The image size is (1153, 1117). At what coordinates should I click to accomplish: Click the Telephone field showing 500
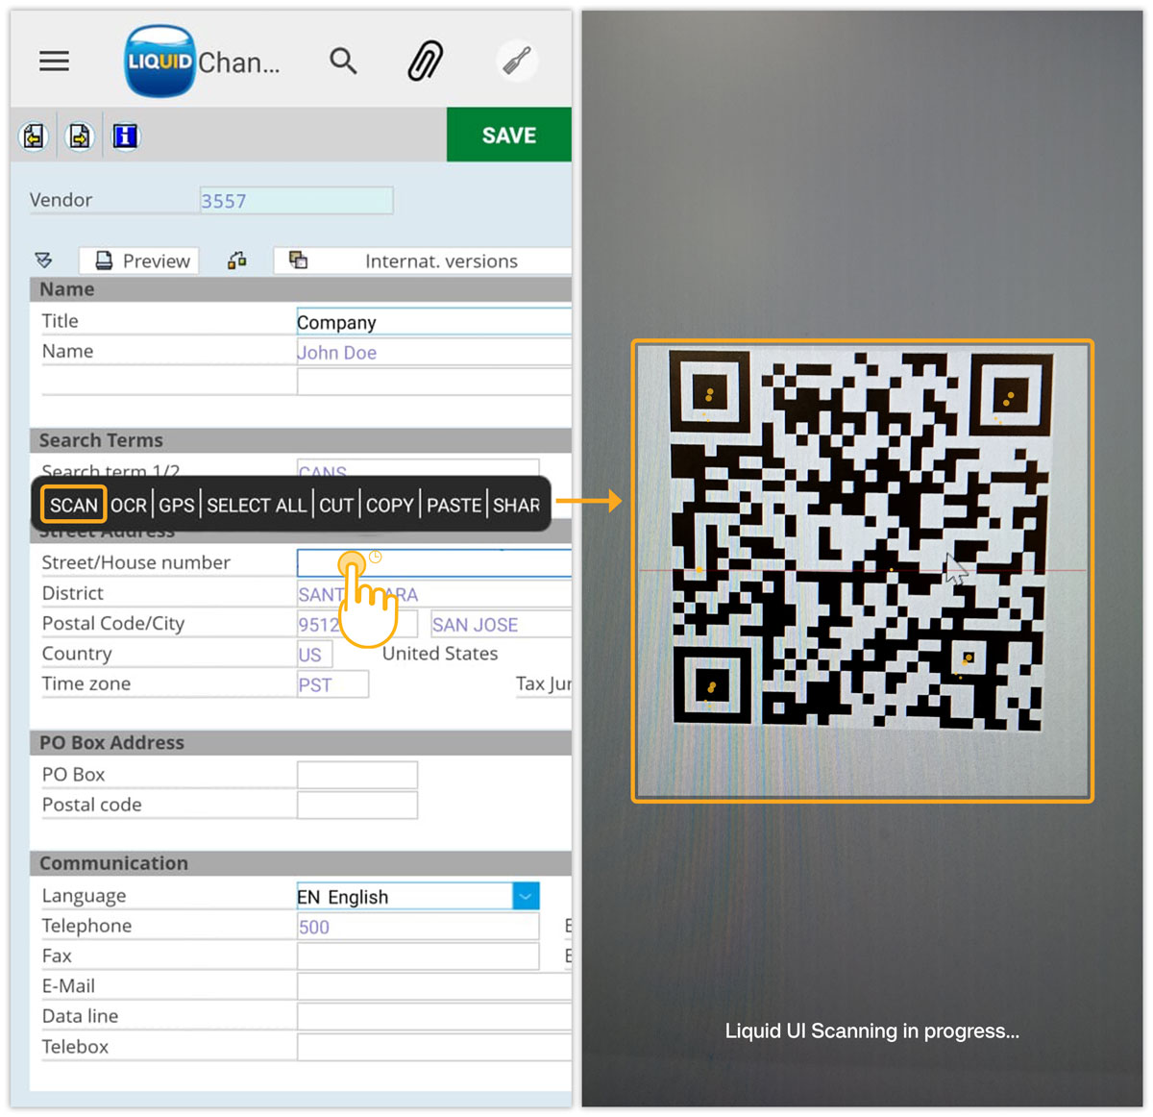click(418, 927)
